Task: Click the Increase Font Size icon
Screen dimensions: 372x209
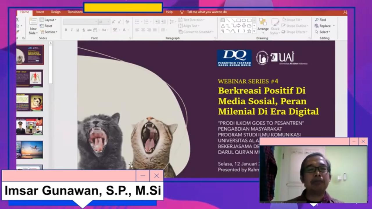Action: (114, 22)
